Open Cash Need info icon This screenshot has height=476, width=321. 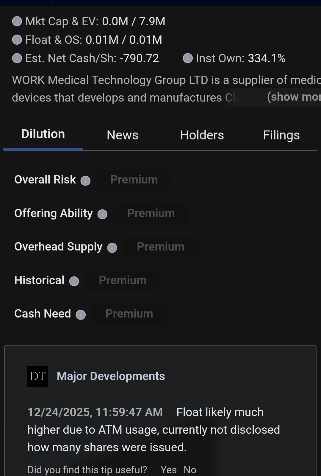(x=81, y=315)
